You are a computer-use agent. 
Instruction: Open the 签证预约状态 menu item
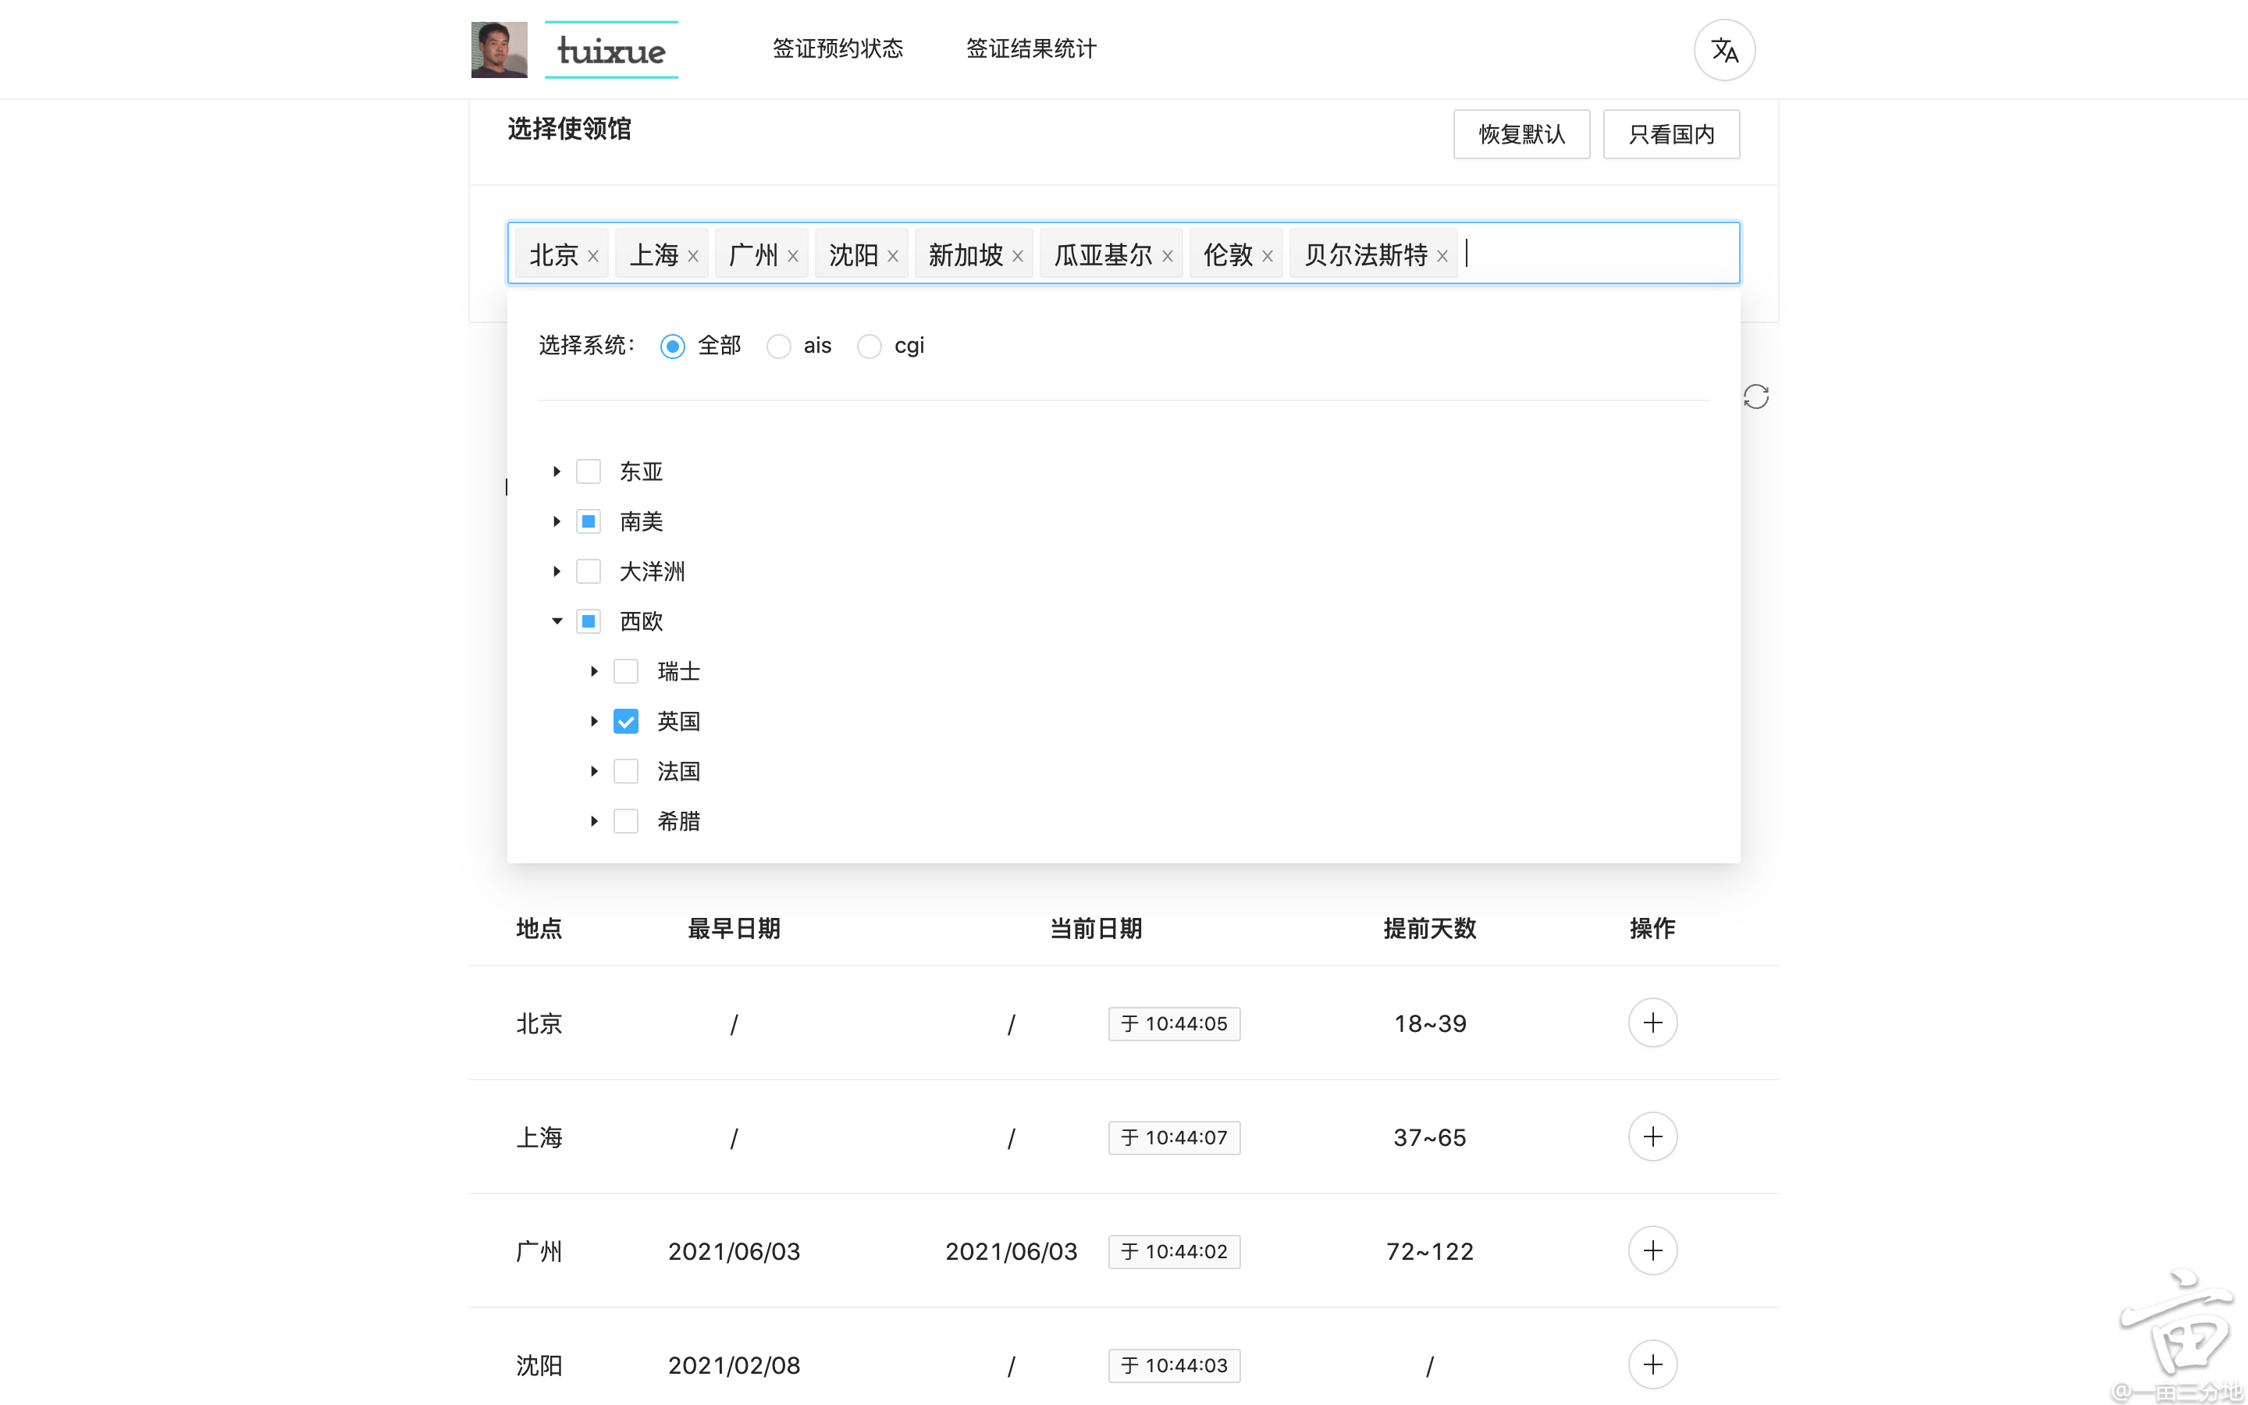point(837,48)
